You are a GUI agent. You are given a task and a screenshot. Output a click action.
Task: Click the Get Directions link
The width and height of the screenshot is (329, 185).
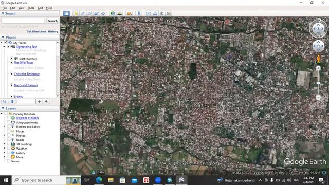pos(36,31)
